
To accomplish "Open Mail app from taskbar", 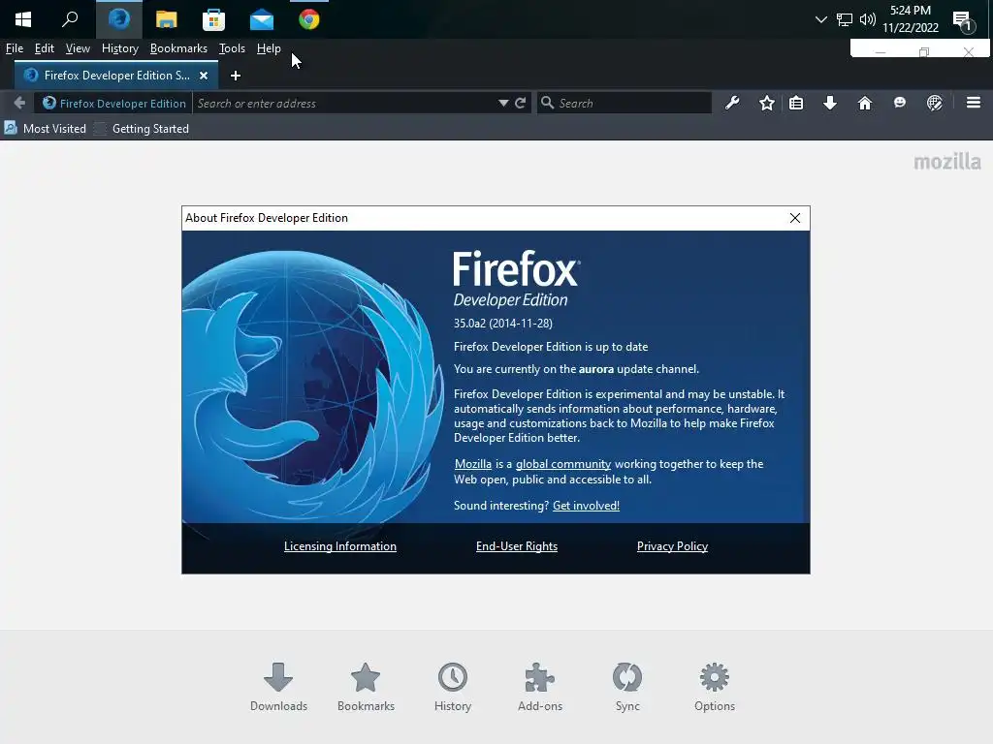I will click(262, 19).
